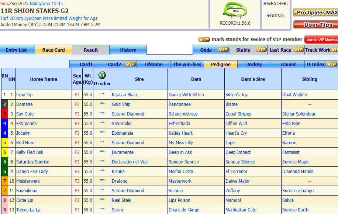Open the Entry List tab
338x214 pixels.
pos(17,50)
